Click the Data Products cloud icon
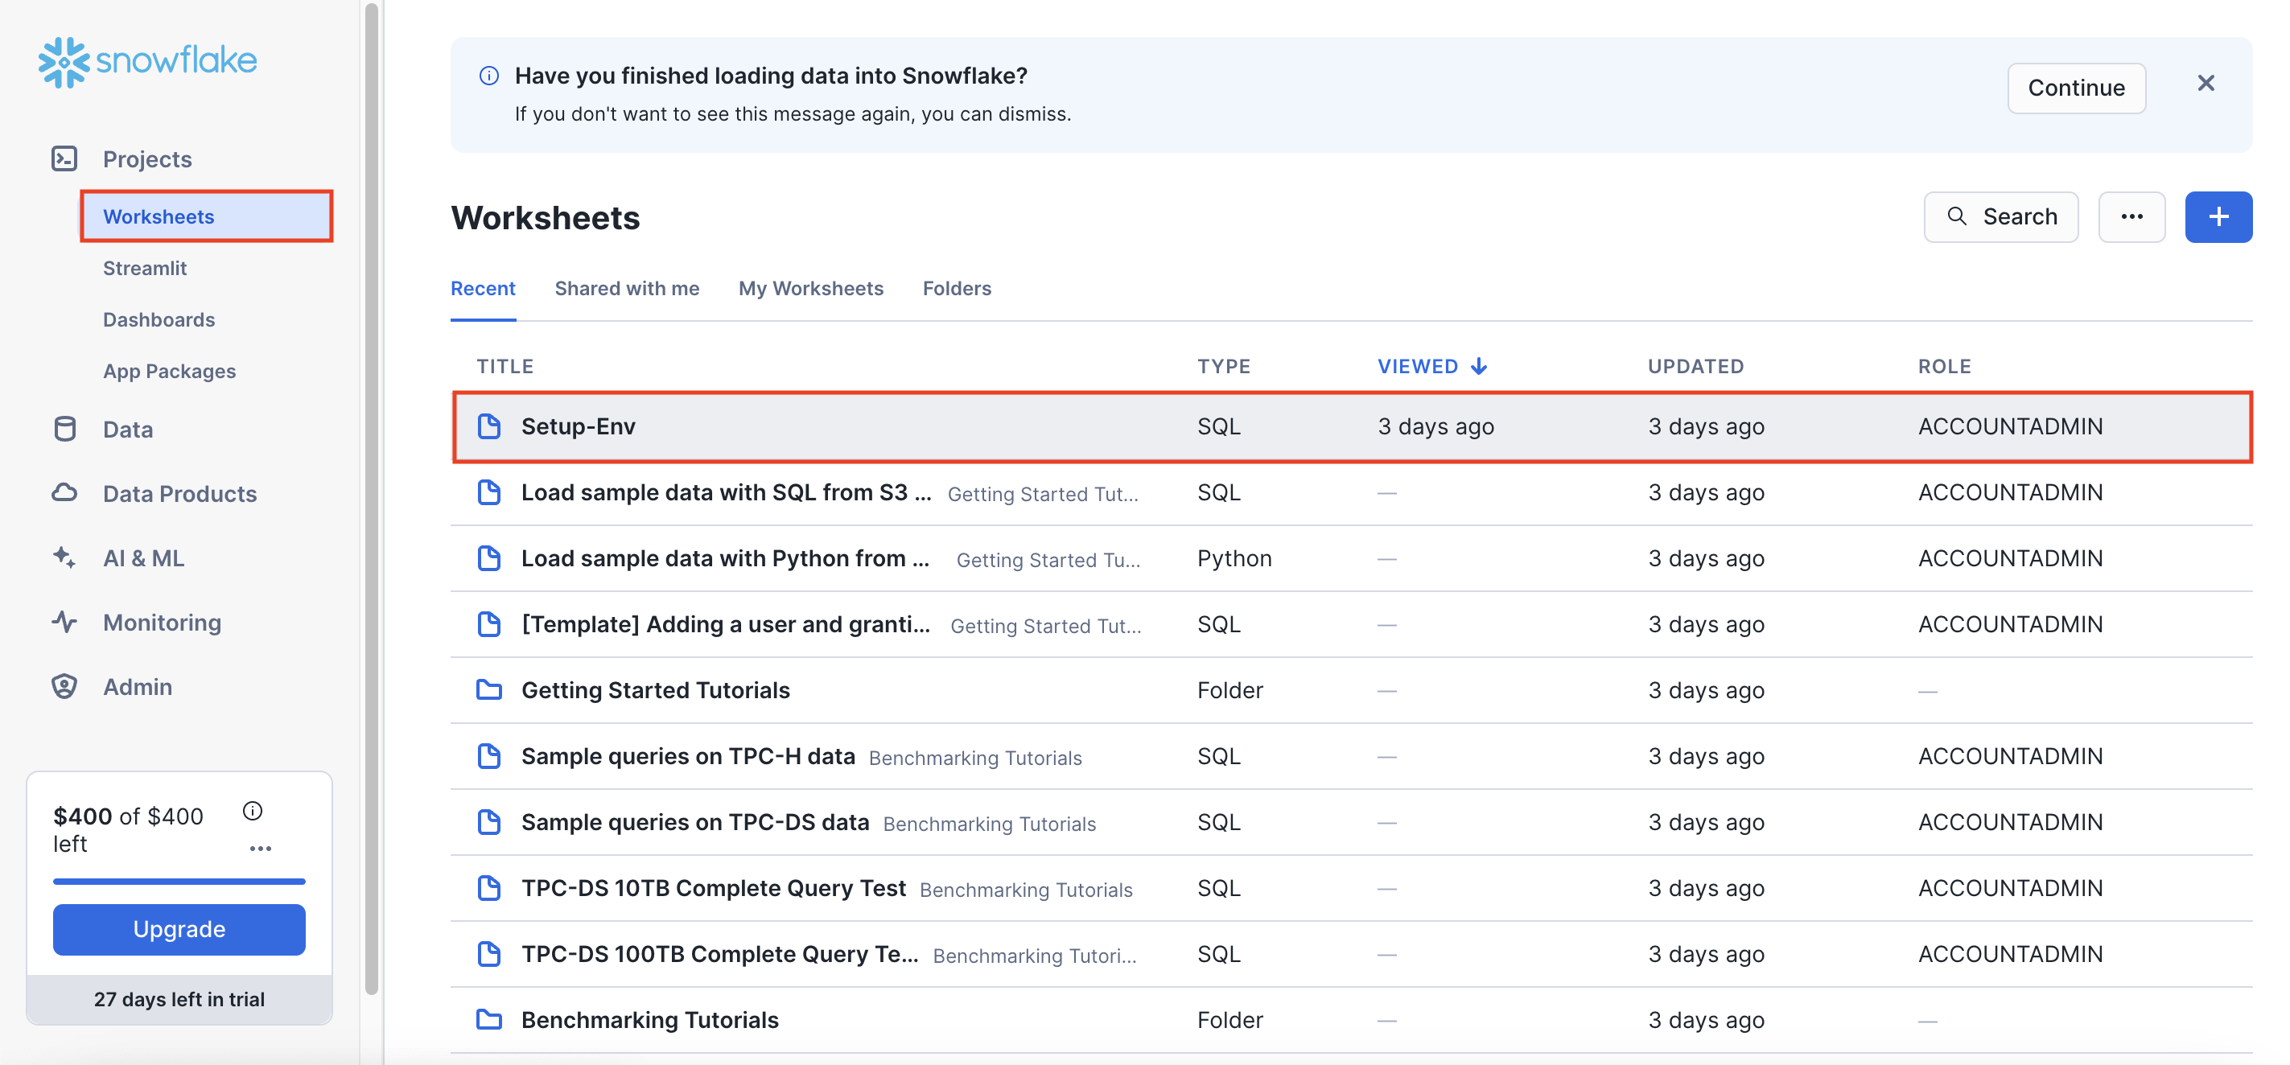 point(65,493)
